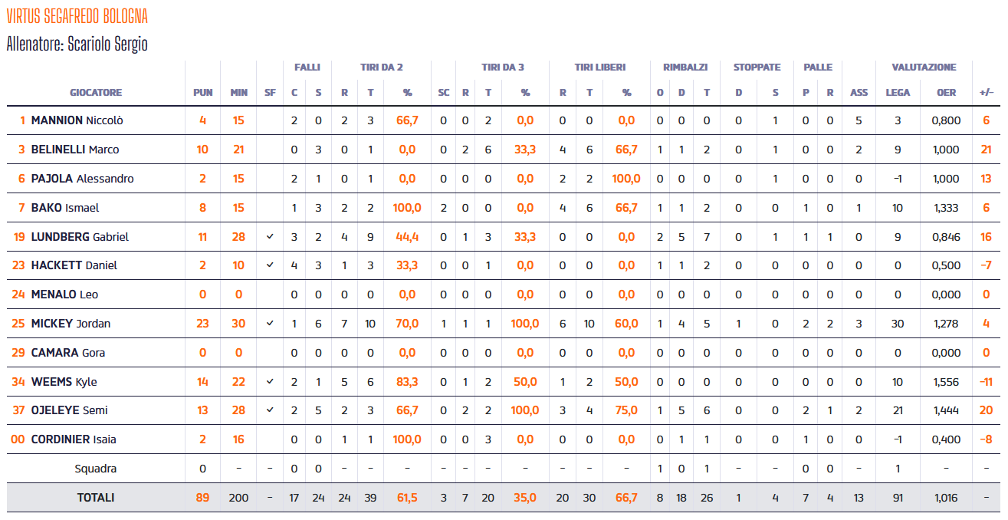Image resolution: width=1008 pixels, height=520 pixels.
Task: Click the TOTALI row label
Action: pos(96,498)
